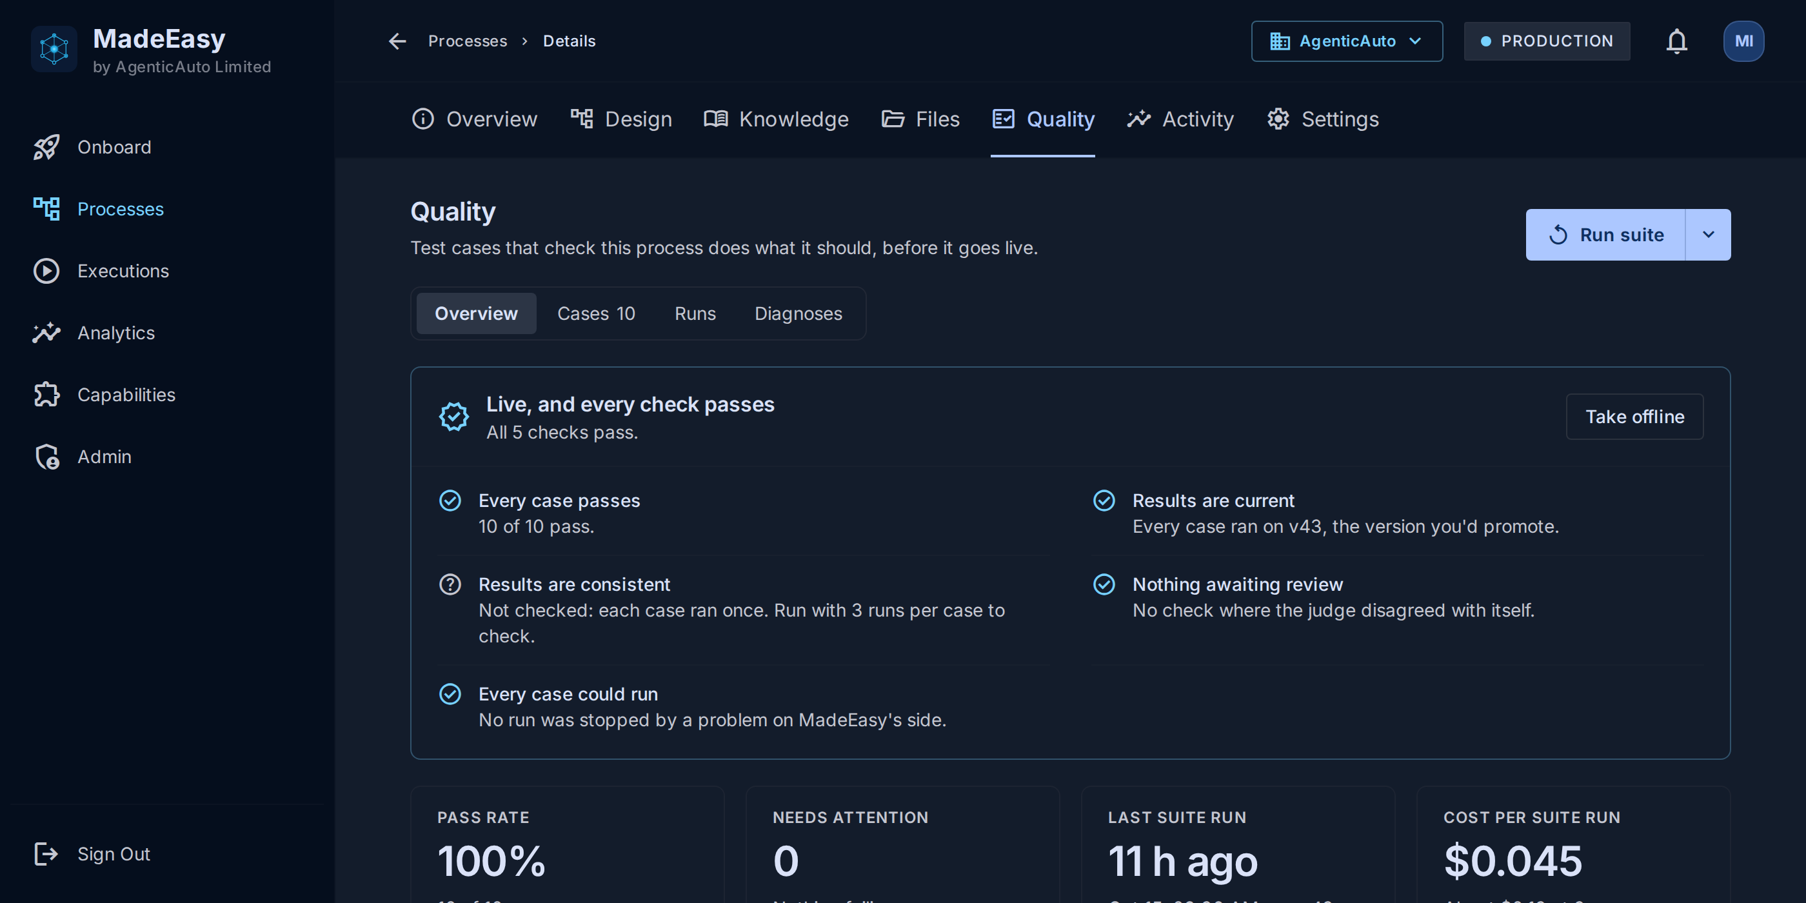Click the Processes sidebar icon
The width and height of the screenshot is (1806, 903).
click(x=46, y=209)
